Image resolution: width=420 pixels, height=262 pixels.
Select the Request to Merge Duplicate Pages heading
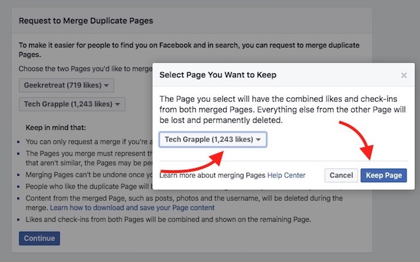click(x=86, y=20)
